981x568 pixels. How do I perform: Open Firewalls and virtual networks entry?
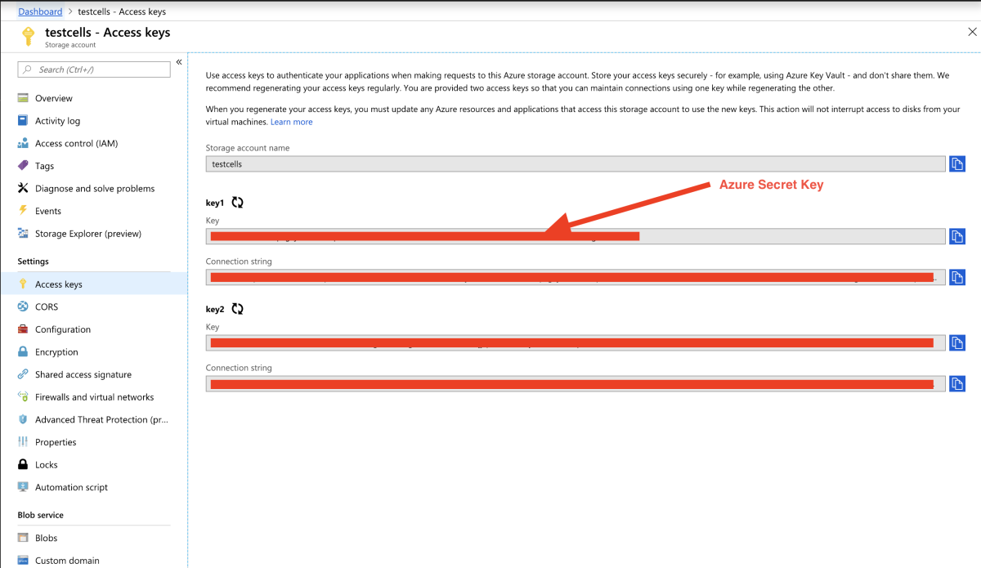click(x=94, y=397)
